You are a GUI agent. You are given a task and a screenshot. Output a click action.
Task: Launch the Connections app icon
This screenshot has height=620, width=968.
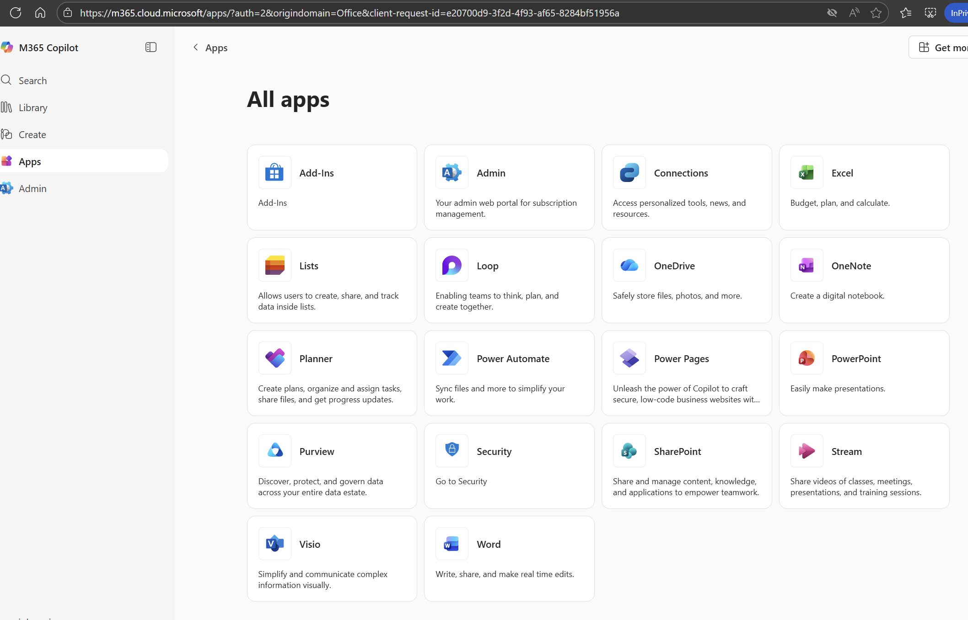tap(629, 173)
